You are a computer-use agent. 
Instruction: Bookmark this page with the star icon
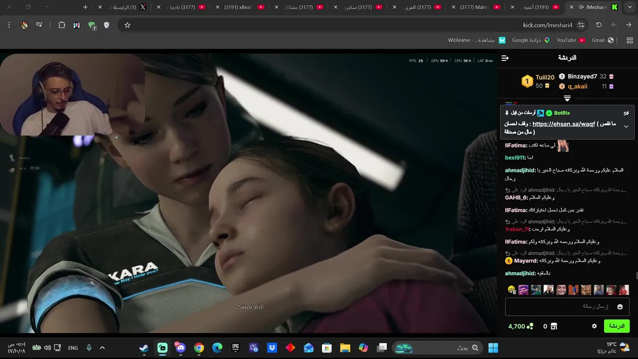tap(127, 25)
